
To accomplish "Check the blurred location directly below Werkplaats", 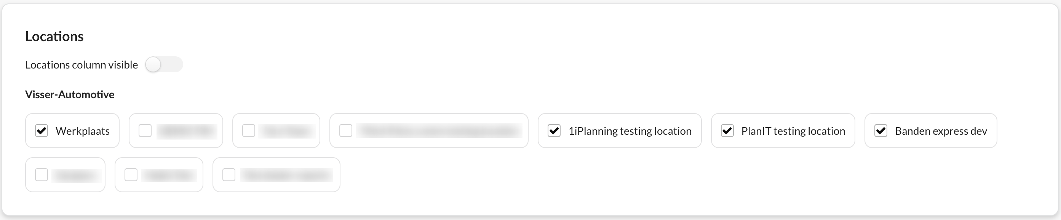I will pos(42,175).
